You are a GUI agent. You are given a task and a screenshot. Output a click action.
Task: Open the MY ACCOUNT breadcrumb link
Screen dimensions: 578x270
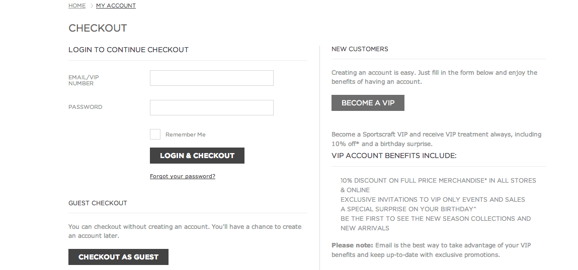coord(116,6)
